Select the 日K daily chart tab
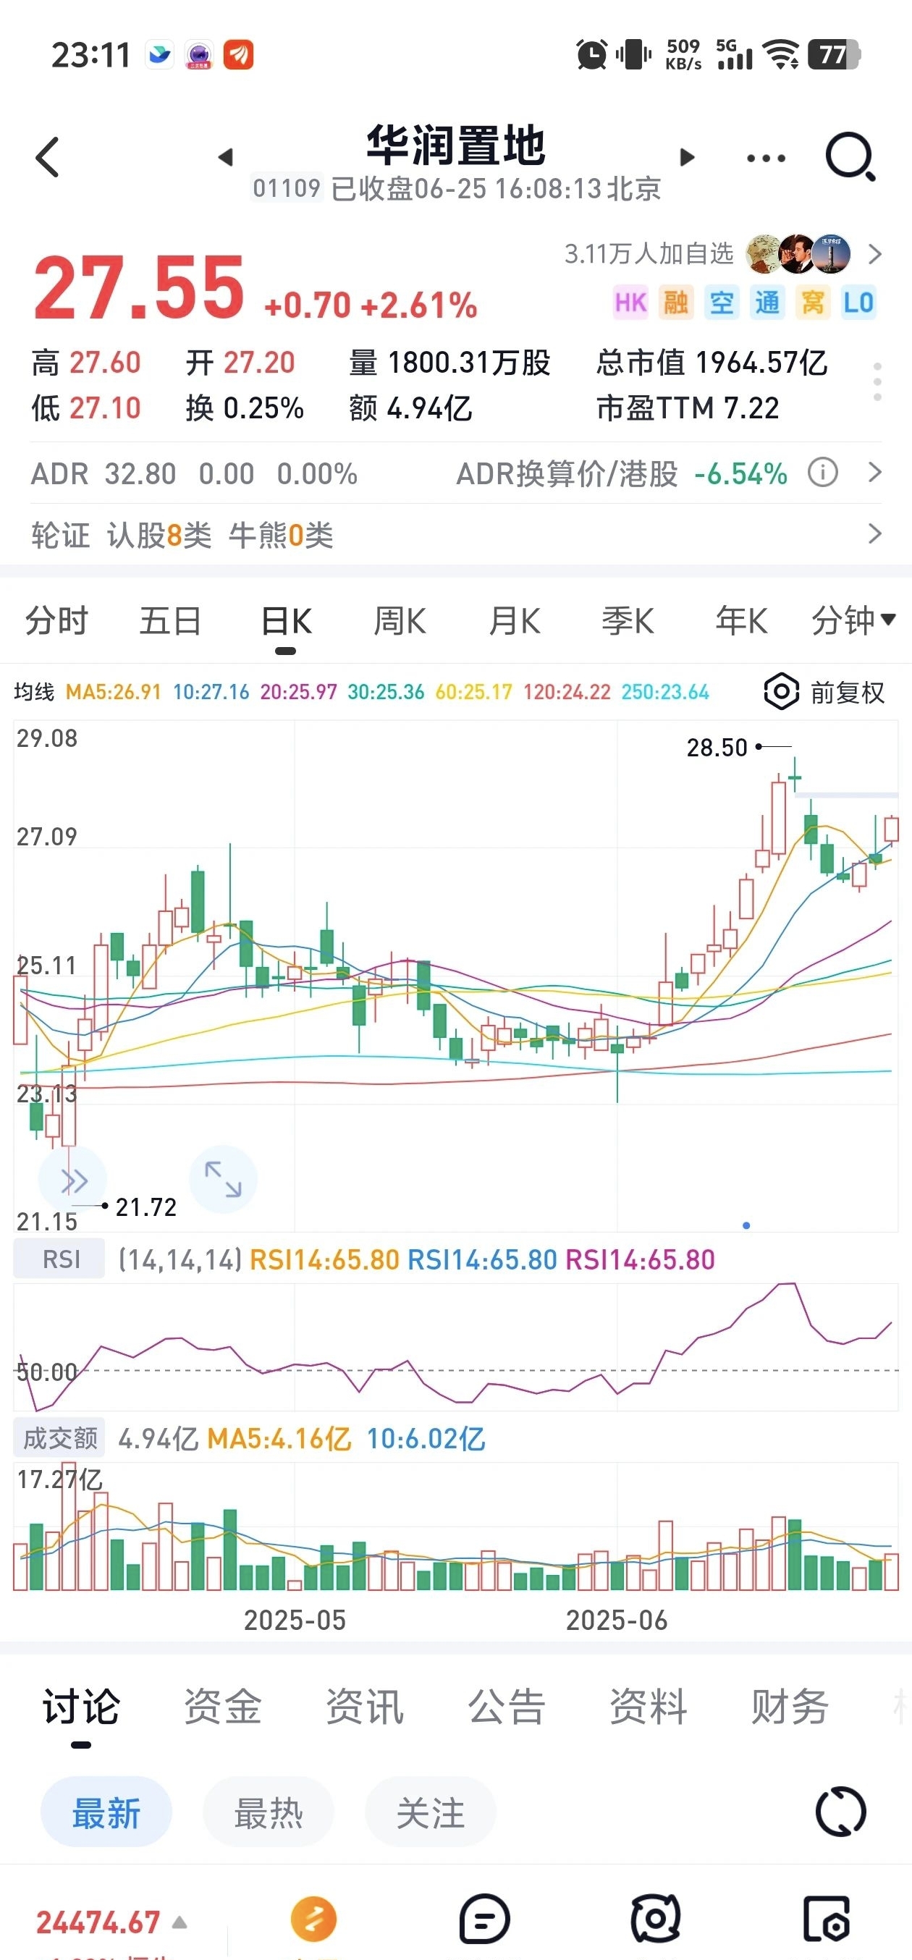Viewport: 912px width, 1960px height. (x=286, y=621)
